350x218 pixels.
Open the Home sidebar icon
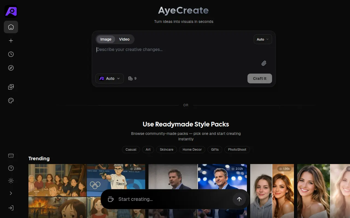pos(11,27)
